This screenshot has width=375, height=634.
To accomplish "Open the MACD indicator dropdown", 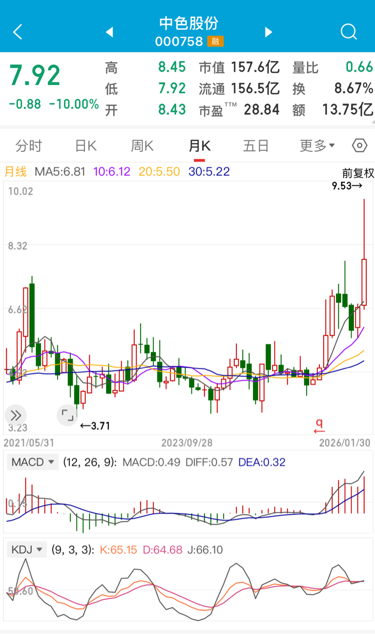I will 33,462.
